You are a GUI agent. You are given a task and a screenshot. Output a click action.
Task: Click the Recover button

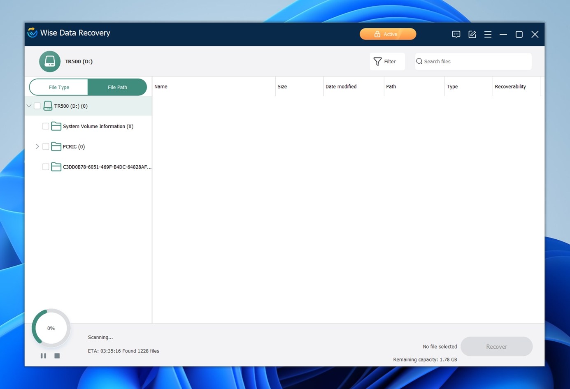tap(496, 347)
